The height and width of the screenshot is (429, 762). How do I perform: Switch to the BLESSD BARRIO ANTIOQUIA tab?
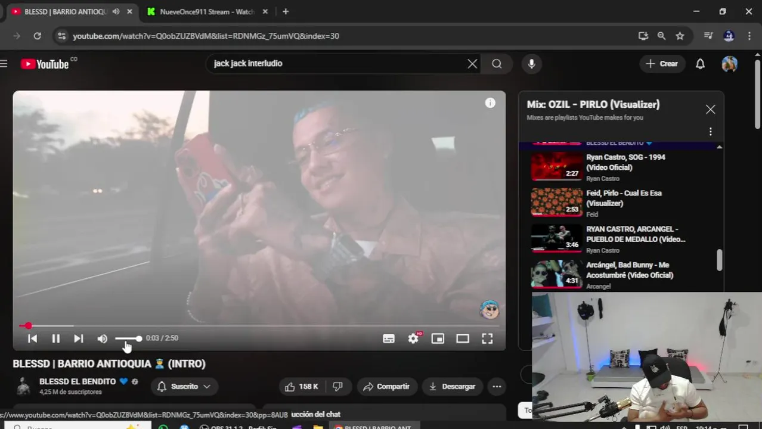(66, 12)
